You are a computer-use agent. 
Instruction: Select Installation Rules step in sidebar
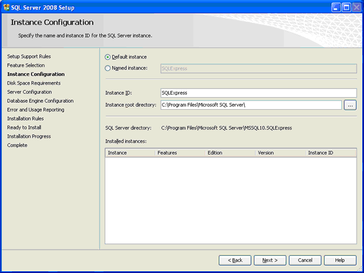(25, 118)
